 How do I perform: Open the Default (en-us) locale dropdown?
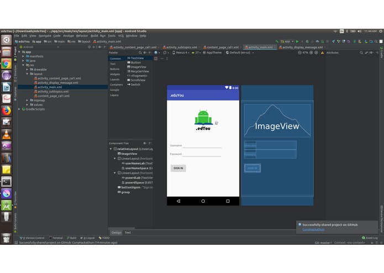point(240,53)
